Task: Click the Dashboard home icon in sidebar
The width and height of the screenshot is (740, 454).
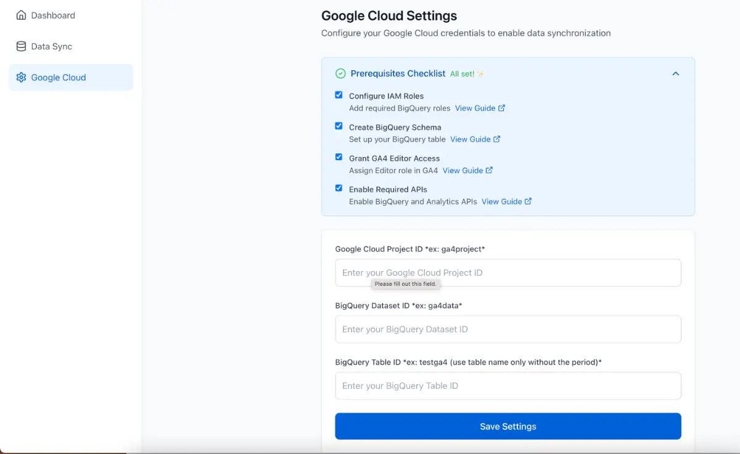Action: [x=22, y=15]
